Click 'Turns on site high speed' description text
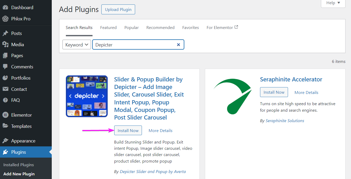 pyautogui.click(x=298, y=107)
